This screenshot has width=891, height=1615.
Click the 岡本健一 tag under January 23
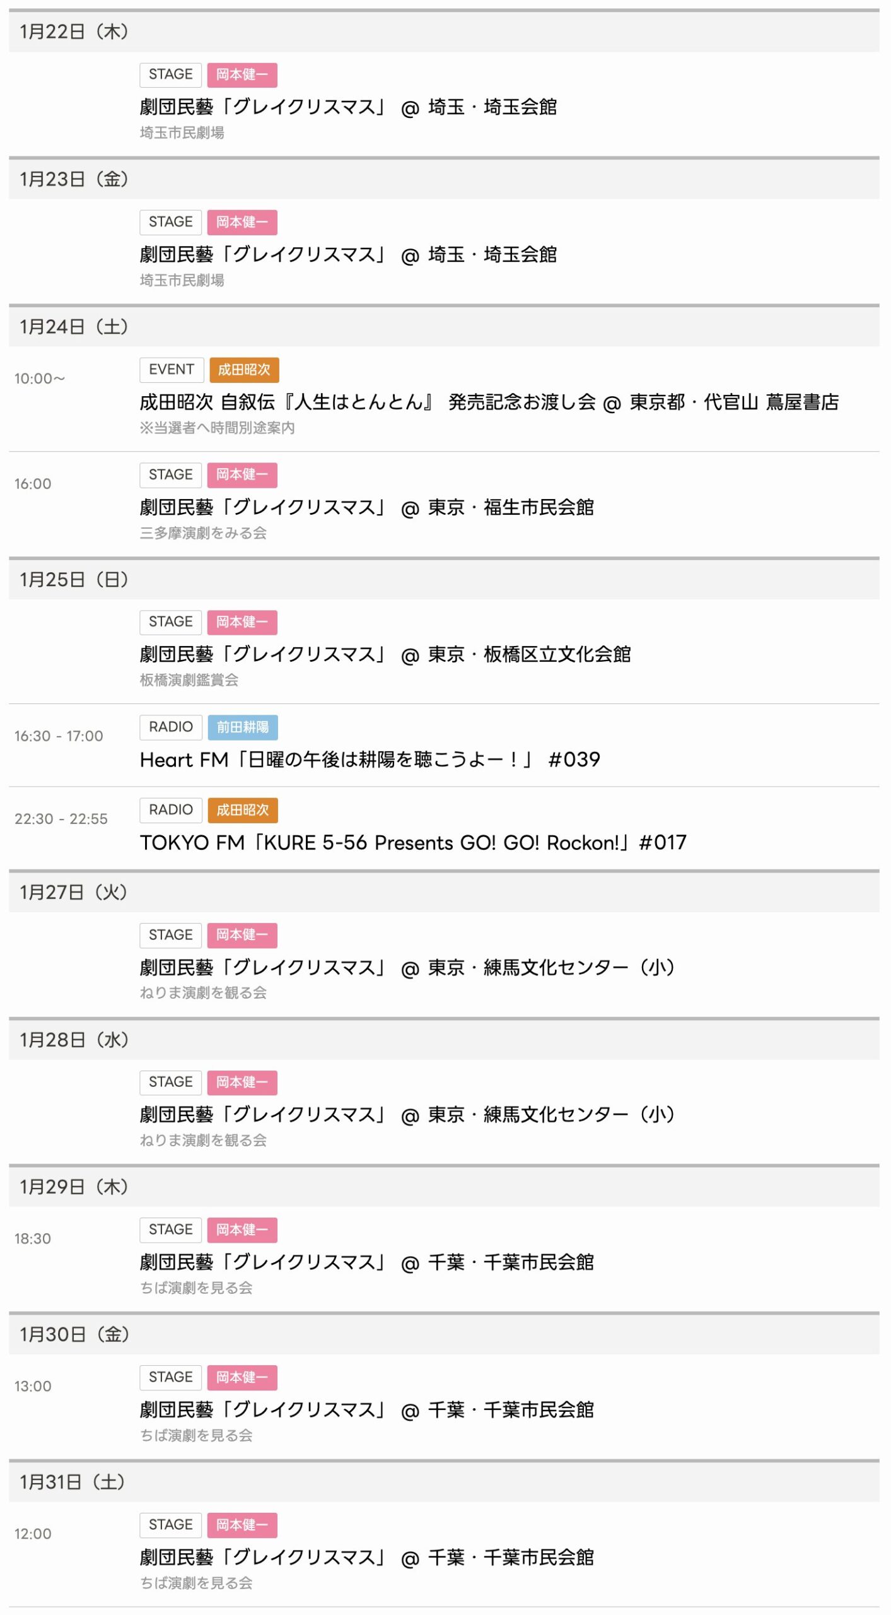(x=242, y=222)
